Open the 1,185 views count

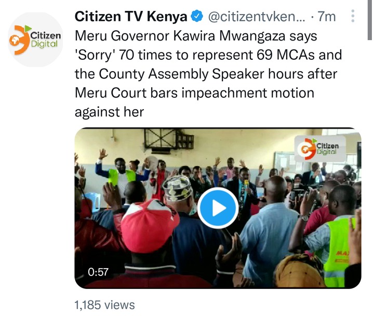104,305
